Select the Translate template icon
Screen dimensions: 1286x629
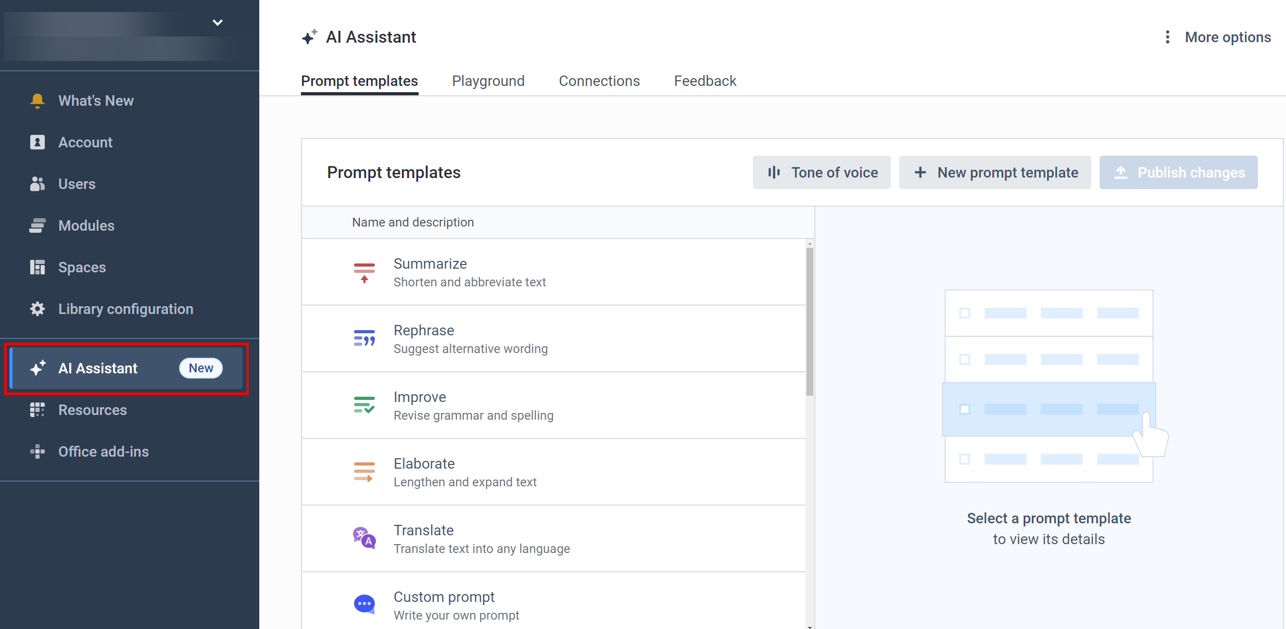click(364, 538)
